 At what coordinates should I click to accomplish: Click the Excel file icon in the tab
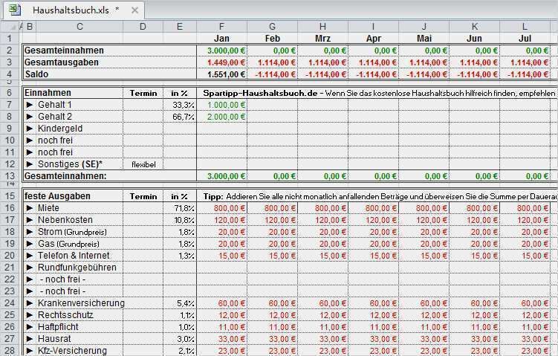pos(18,10)
